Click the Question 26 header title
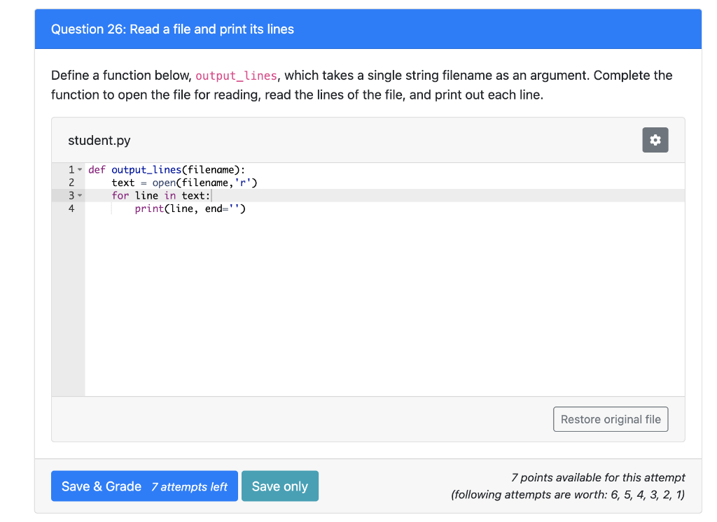This screenshot has height=522, width=717. [172, 29]
